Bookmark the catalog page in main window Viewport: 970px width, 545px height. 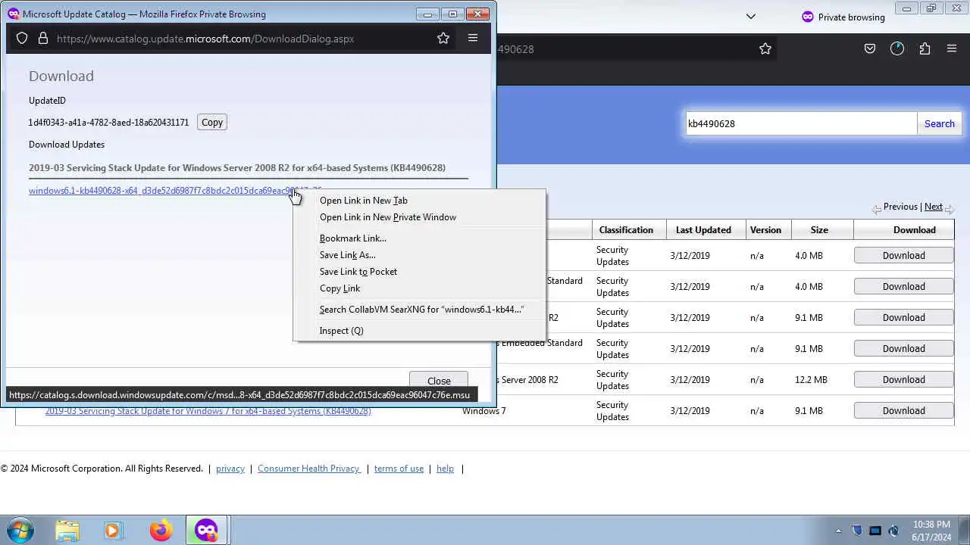click(765, 48)
